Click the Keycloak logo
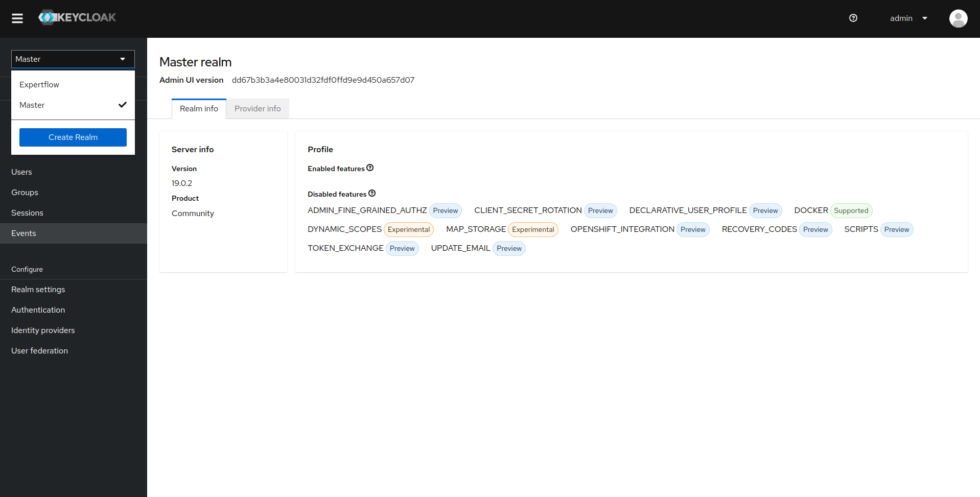The image size is (980, 497). coord(77,17)
